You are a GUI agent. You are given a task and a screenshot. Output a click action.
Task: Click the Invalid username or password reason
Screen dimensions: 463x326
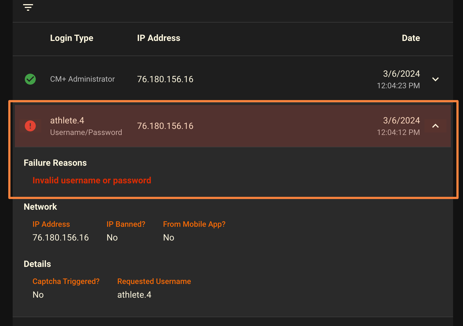point(92,180)
